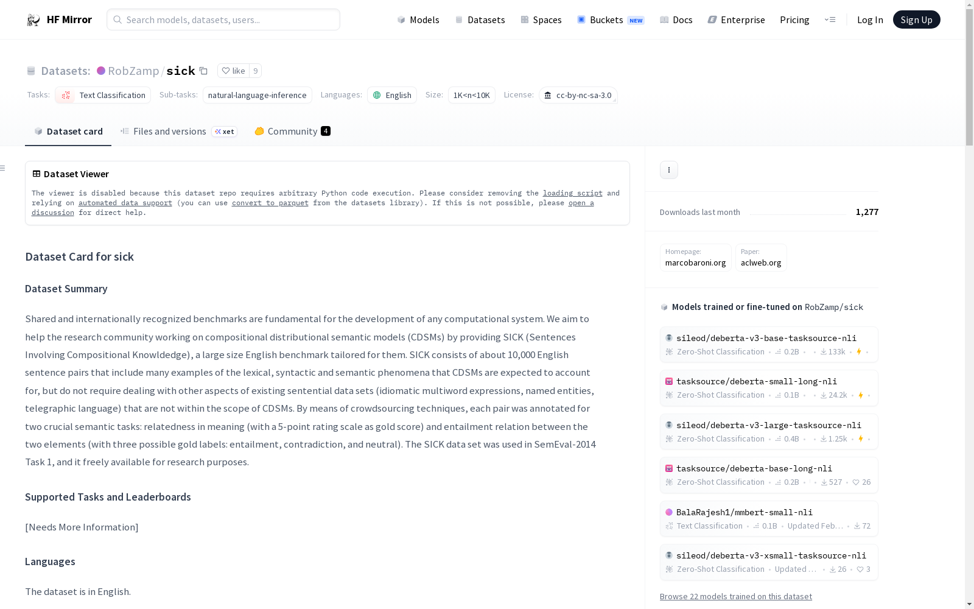Click the English language tag
Image resolution: width=974 pixels, height=609 pixels.
392,95
